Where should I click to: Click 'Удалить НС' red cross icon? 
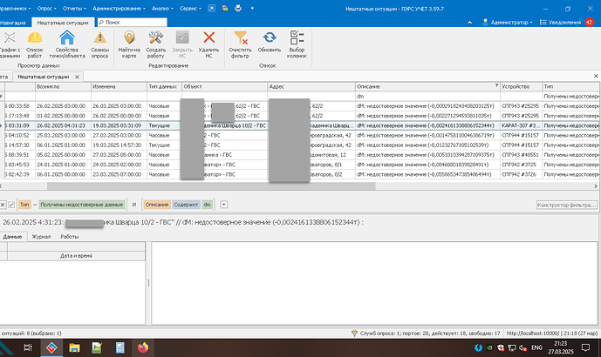(x=208, y=44)
